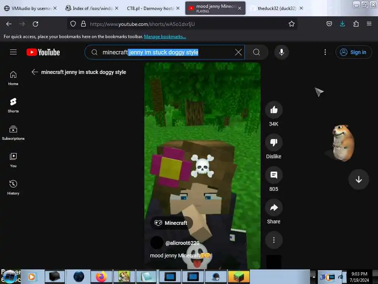378x284 pixels.
Task: Go to the next Short with down arrow
Action: coord(358,179)
